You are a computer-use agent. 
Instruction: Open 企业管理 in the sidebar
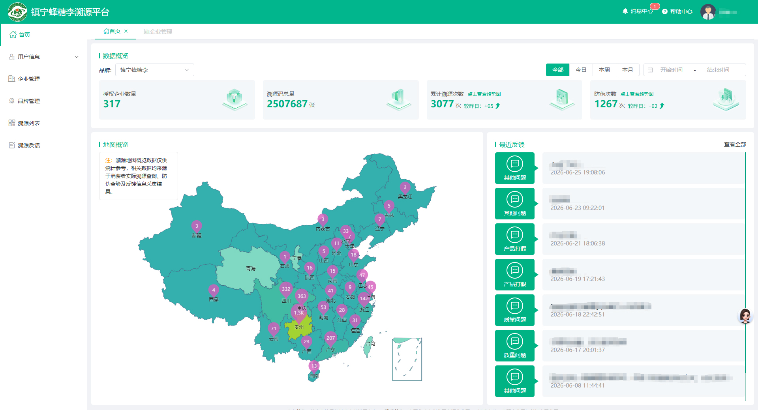coord(43,79)
